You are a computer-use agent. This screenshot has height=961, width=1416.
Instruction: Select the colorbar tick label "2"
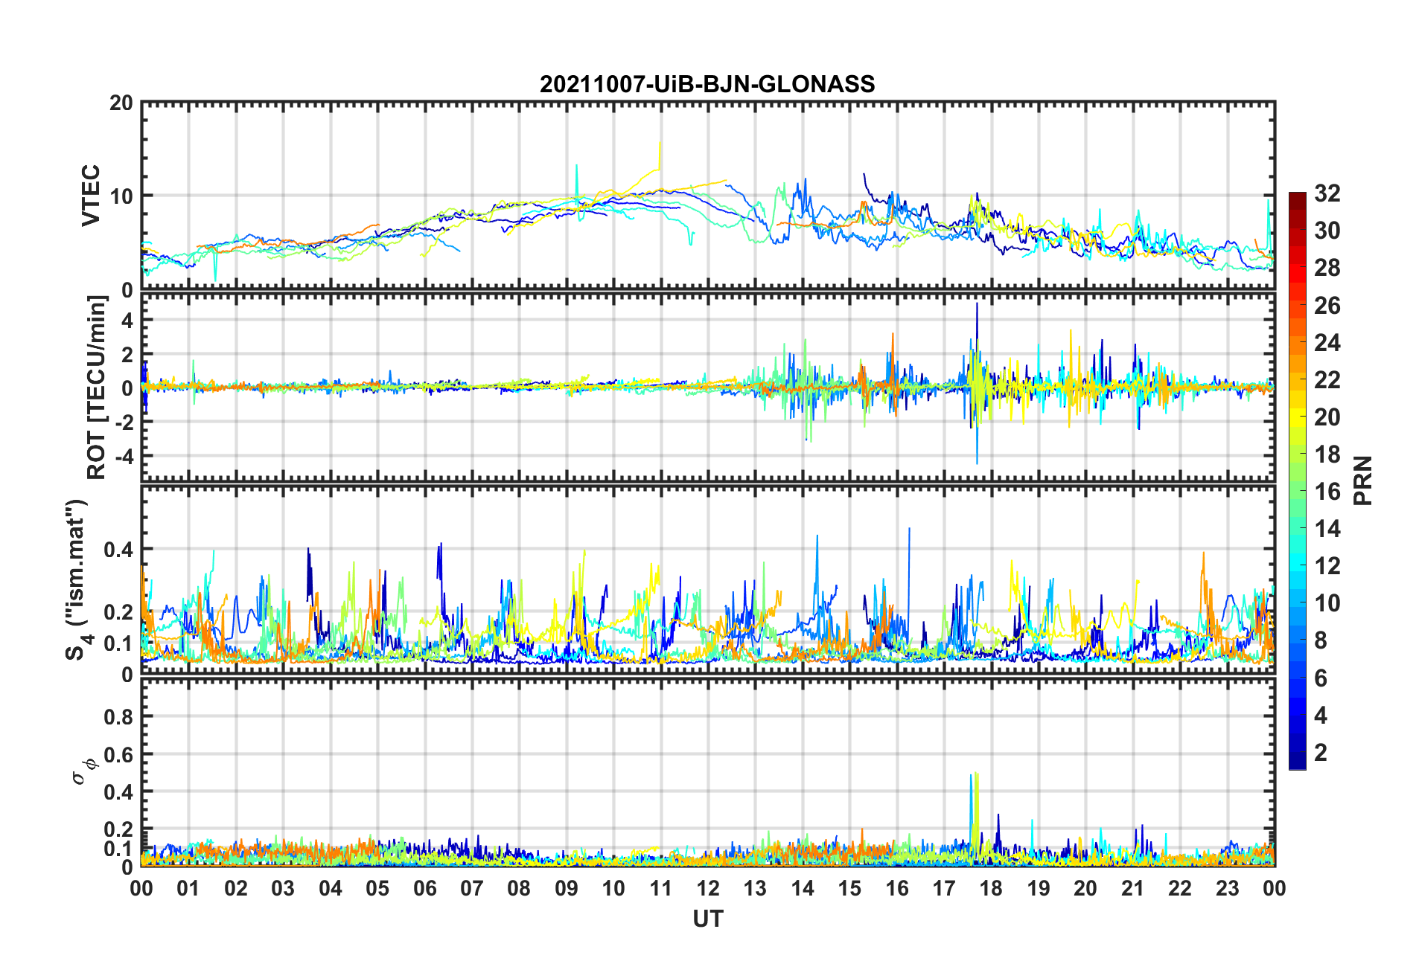coord(1321,753)
